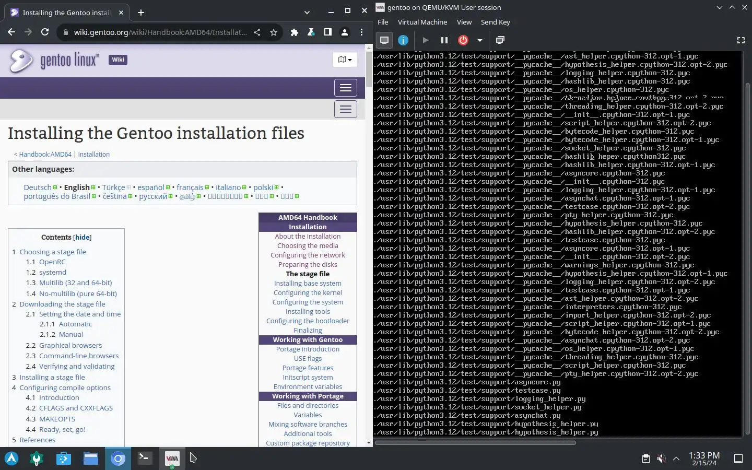Open Preparing the disks handbook page
Screen dimensions: 752x470
[x=308, y=265]
